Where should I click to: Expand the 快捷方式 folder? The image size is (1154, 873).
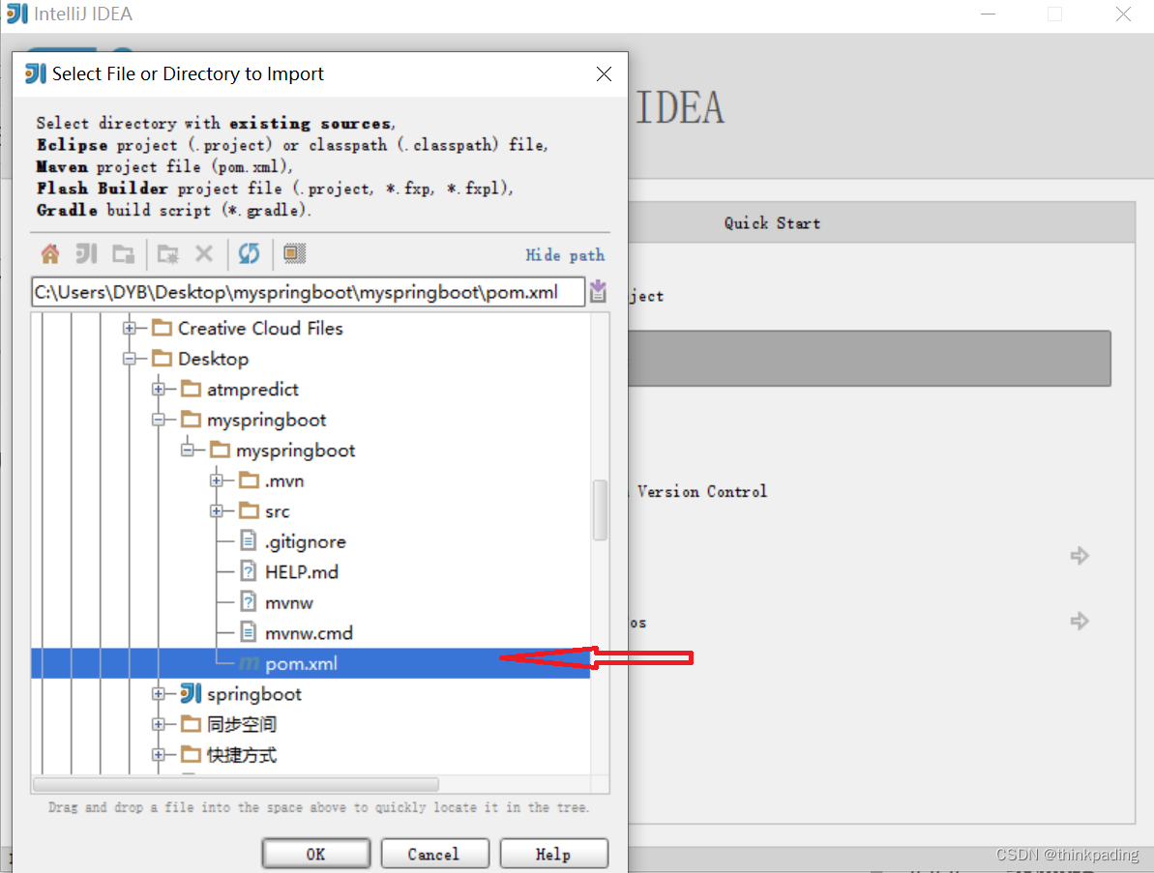click(x=159, y=755)
